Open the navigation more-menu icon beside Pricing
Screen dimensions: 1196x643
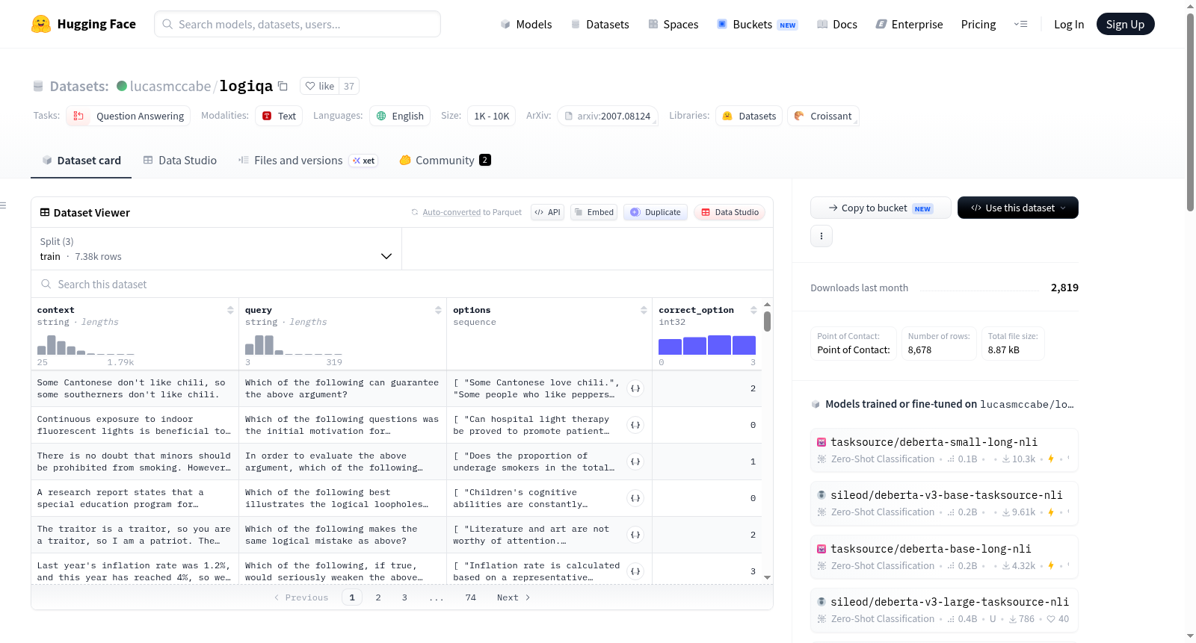[1020, 24]
